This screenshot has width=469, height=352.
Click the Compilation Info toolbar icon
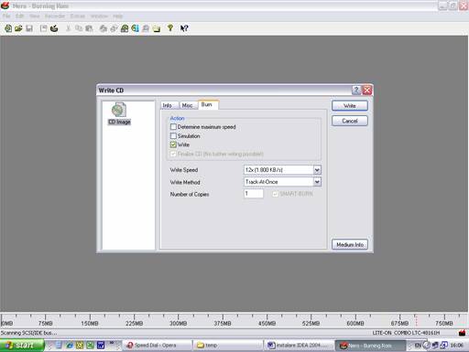pyautogui.click(x=44, y=28)
